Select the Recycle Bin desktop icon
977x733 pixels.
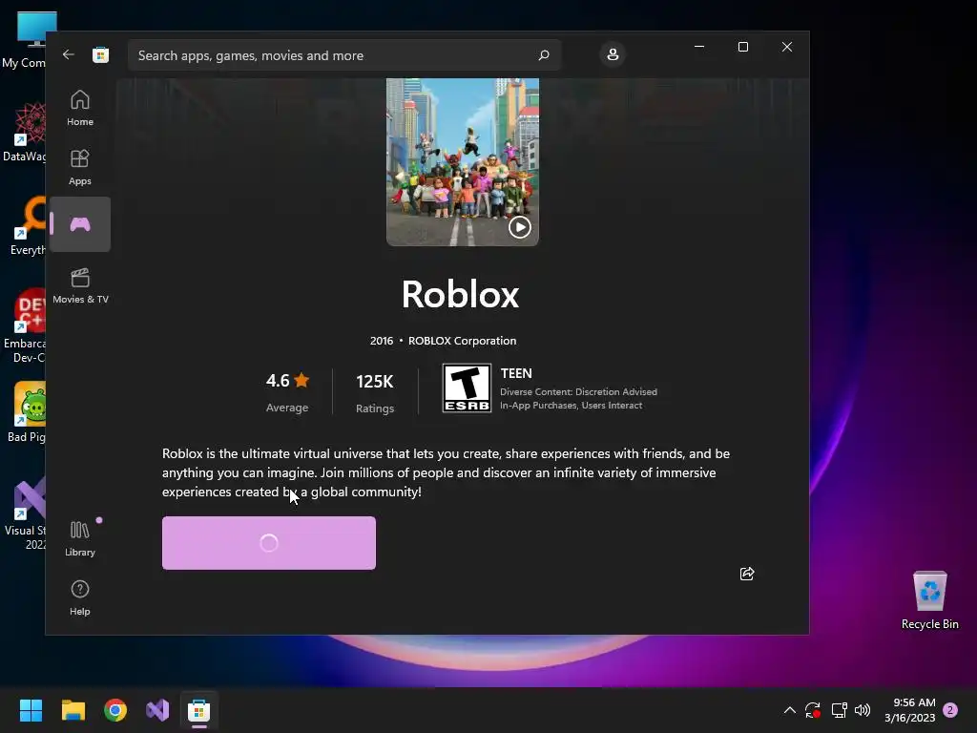tap(929, 599)
